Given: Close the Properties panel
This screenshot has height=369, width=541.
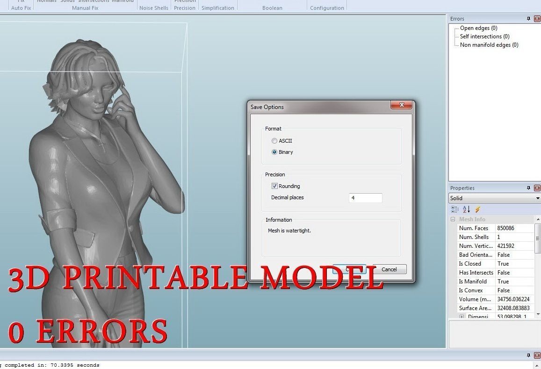Looking at the screenshot, I should [537, 188].
